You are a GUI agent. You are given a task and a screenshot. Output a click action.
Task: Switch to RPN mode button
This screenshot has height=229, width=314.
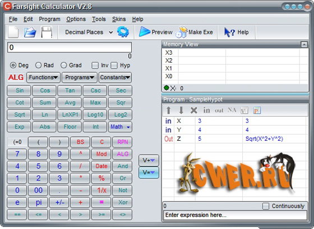pos(122,142)
